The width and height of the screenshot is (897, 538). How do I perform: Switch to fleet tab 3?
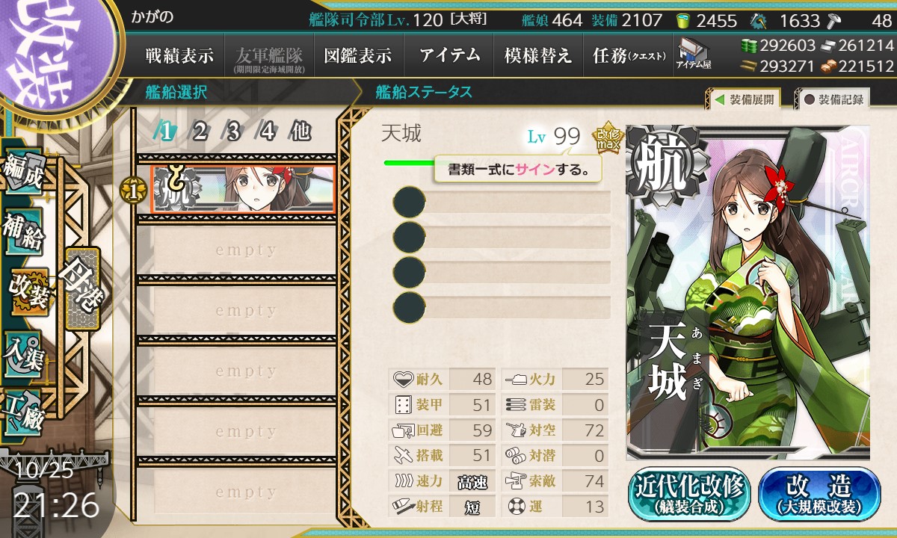pos(233,132)
